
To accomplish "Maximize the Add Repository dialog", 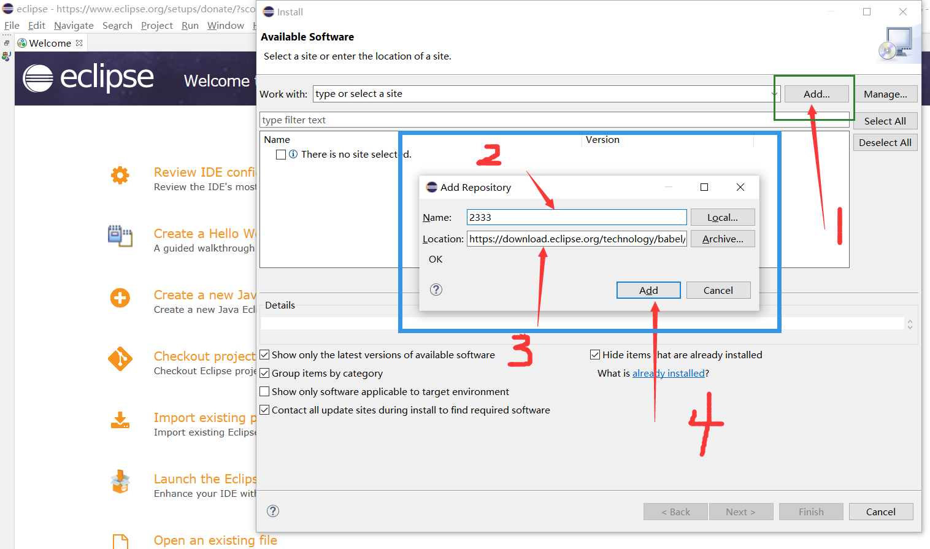I will pyautogui.click(x=704, y=187).
